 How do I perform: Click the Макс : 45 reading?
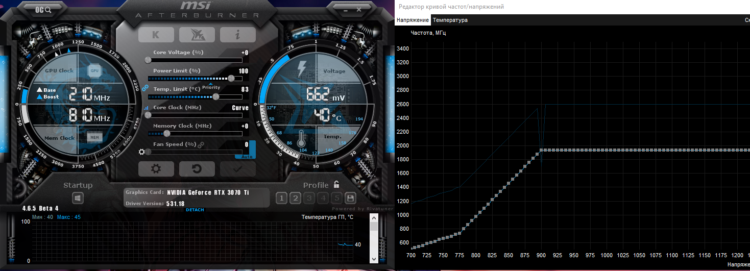pyautogui.click(x=69, y=217)
